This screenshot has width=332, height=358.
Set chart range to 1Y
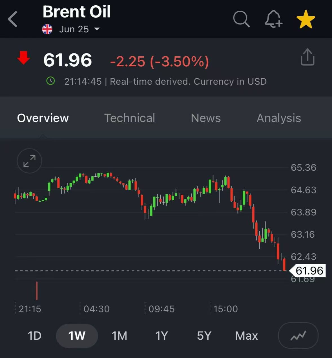(x=161, y=336)
